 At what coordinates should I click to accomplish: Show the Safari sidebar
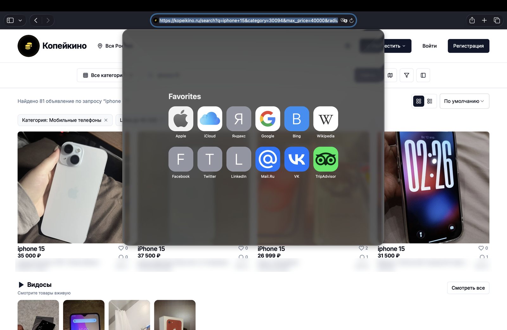(10, 20)
